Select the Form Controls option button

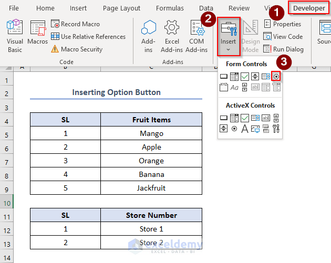276,77
